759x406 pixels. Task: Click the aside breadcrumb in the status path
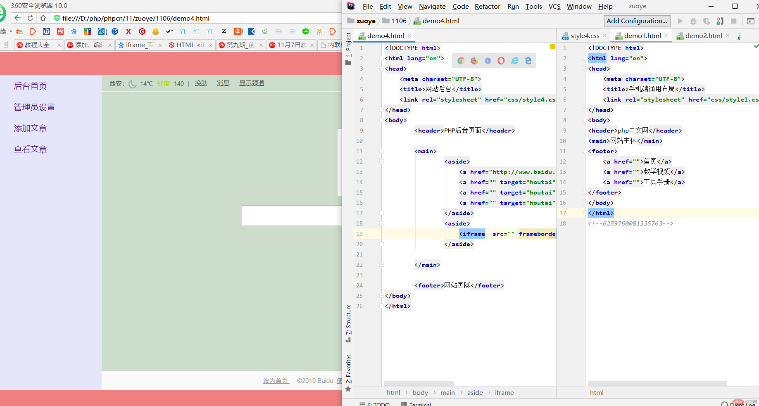[x=475, y=393]
